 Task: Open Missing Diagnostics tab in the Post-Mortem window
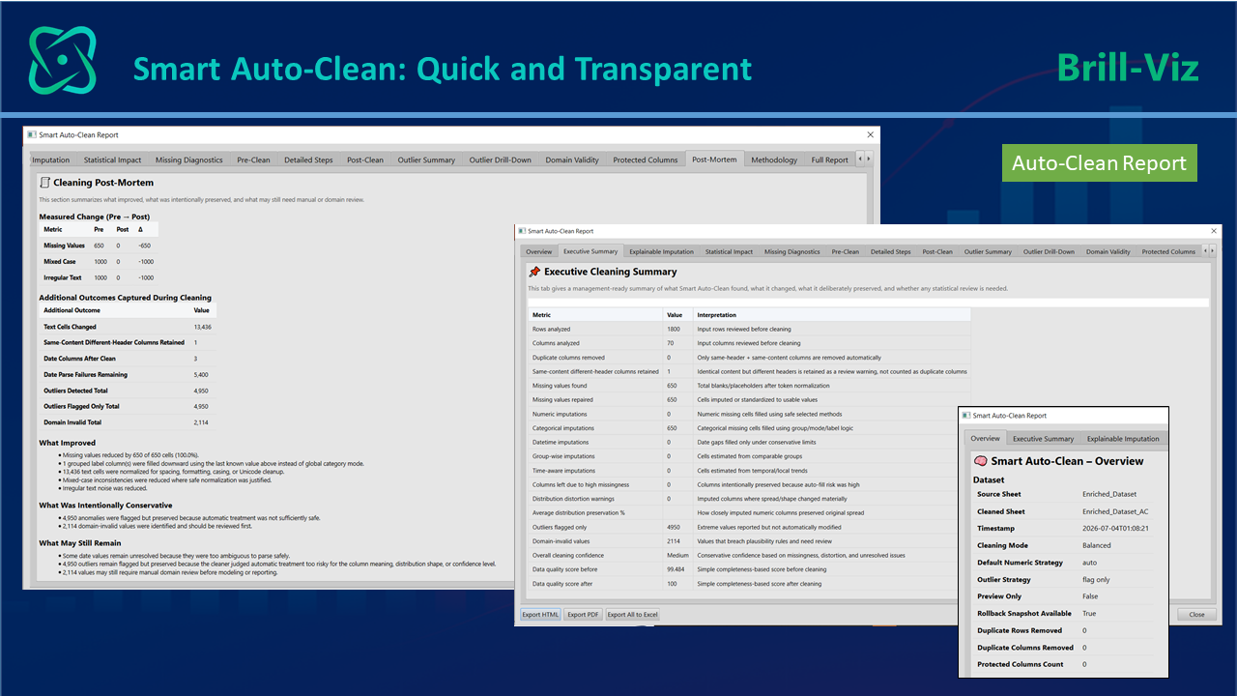point(188,159)
